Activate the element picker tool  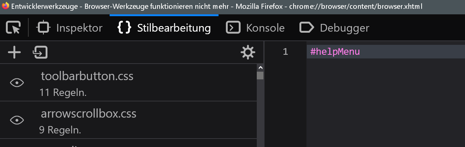coord(14,28)
